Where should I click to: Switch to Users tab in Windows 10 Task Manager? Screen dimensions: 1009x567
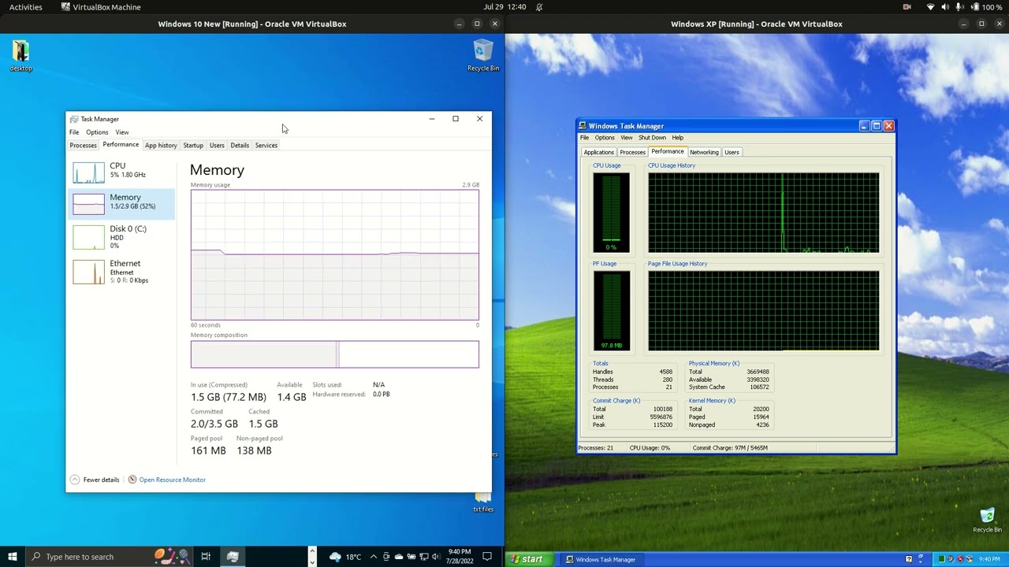click(x=217, y=146)
